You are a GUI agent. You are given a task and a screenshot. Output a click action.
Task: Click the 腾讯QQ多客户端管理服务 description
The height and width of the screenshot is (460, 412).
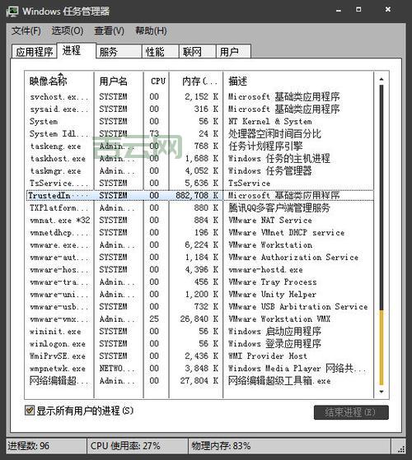coord(279,207)
